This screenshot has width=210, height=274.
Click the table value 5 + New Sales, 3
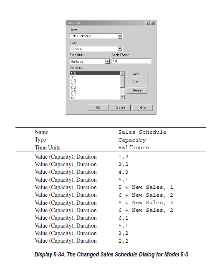pos(146,203)
